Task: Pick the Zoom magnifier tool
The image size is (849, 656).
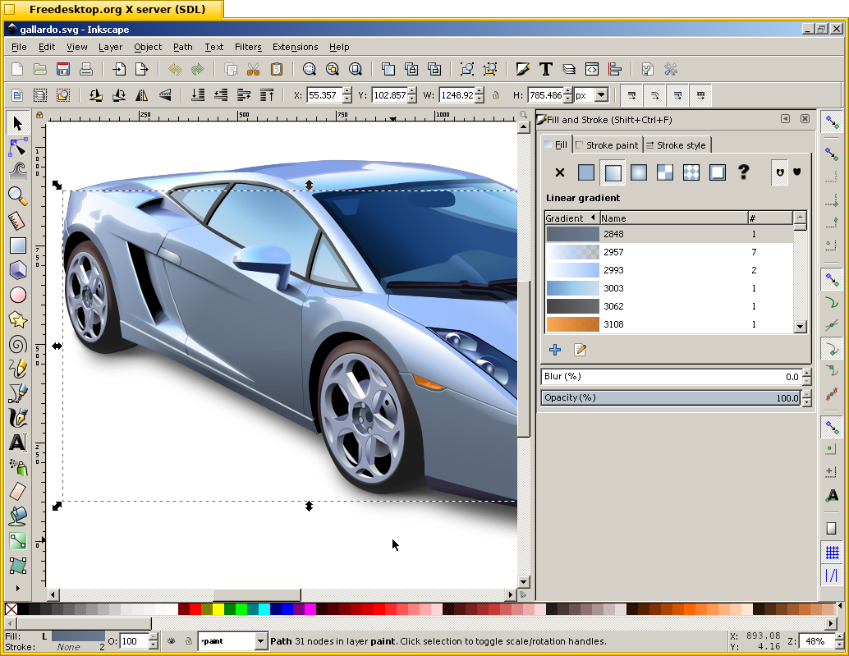Action: [x=18, y=196]
